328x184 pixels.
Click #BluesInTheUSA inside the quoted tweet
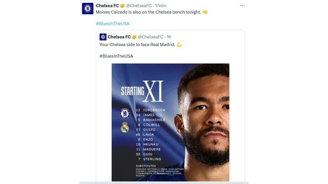point(117,56)
